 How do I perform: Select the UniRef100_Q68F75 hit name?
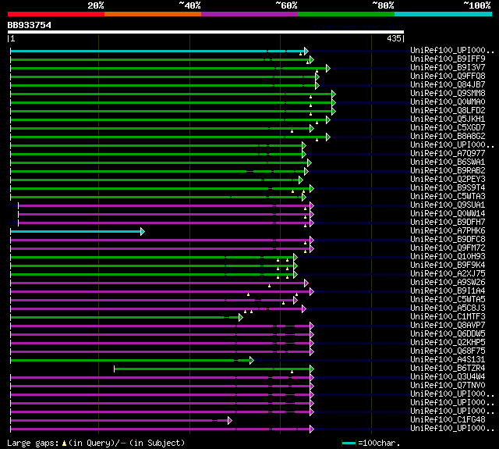[448, 351]
